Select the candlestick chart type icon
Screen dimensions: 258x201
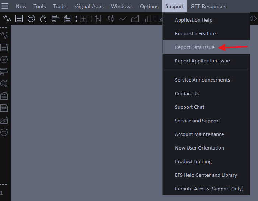pos(111,19)
